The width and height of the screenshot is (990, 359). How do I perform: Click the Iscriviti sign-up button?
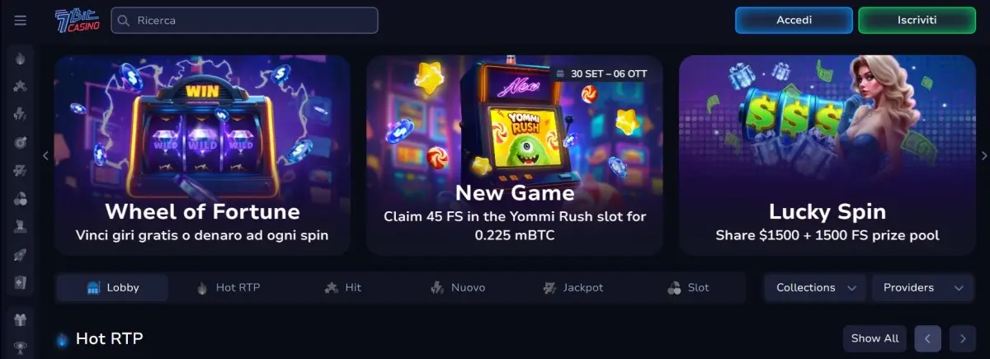point(917,20)
